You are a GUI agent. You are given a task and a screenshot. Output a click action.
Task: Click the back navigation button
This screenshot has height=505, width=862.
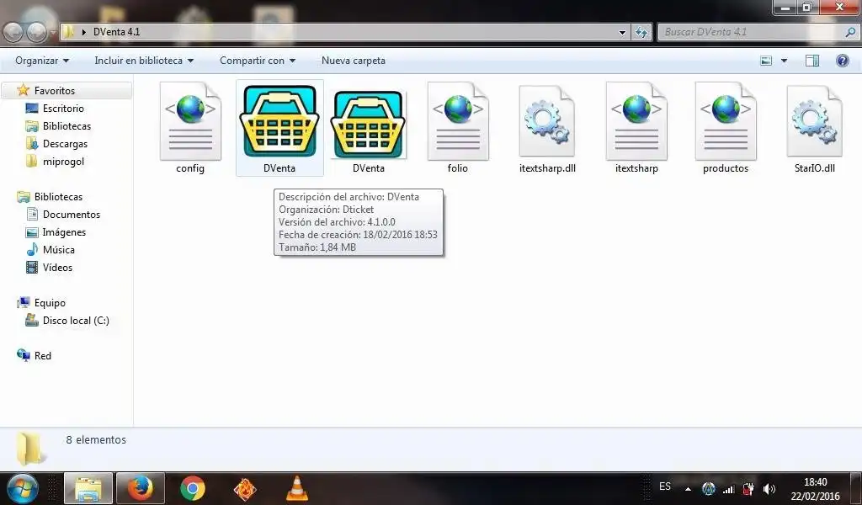pos(13,32)
